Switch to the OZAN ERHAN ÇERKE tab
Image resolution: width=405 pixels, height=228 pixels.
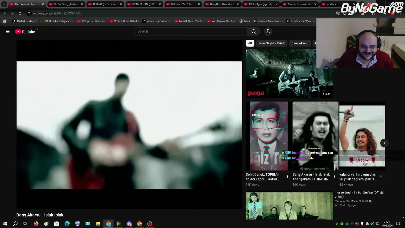(144, 4)
